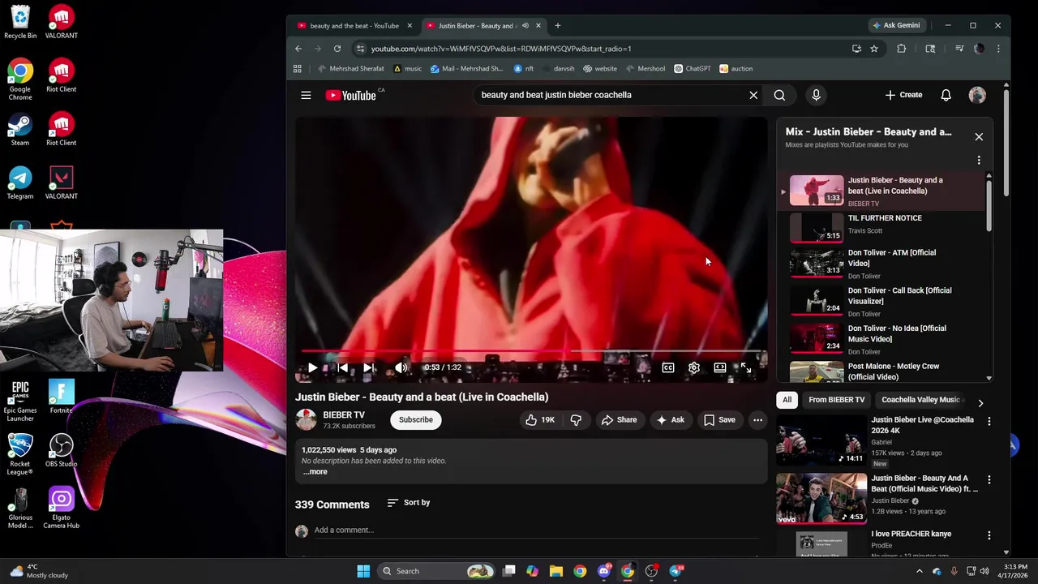Start voice search with the microphone
The width and height of the screenshot is (1038, 584).
click(x=816, y=95)
